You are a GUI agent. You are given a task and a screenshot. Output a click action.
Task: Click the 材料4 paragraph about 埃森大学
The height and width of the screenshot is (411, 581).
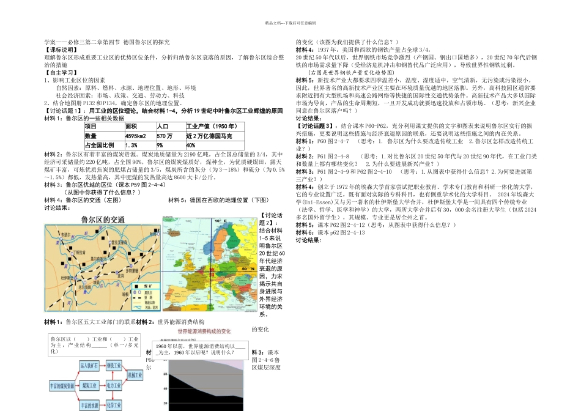[416, 202]
